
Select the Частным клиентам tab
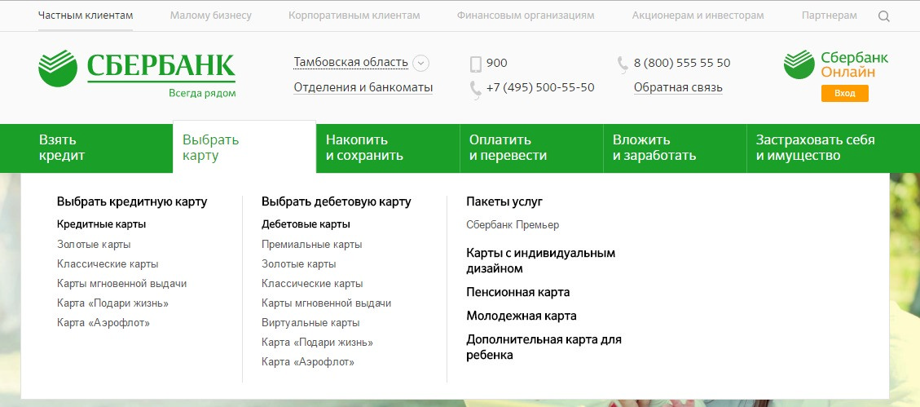[x=86, y=15]
